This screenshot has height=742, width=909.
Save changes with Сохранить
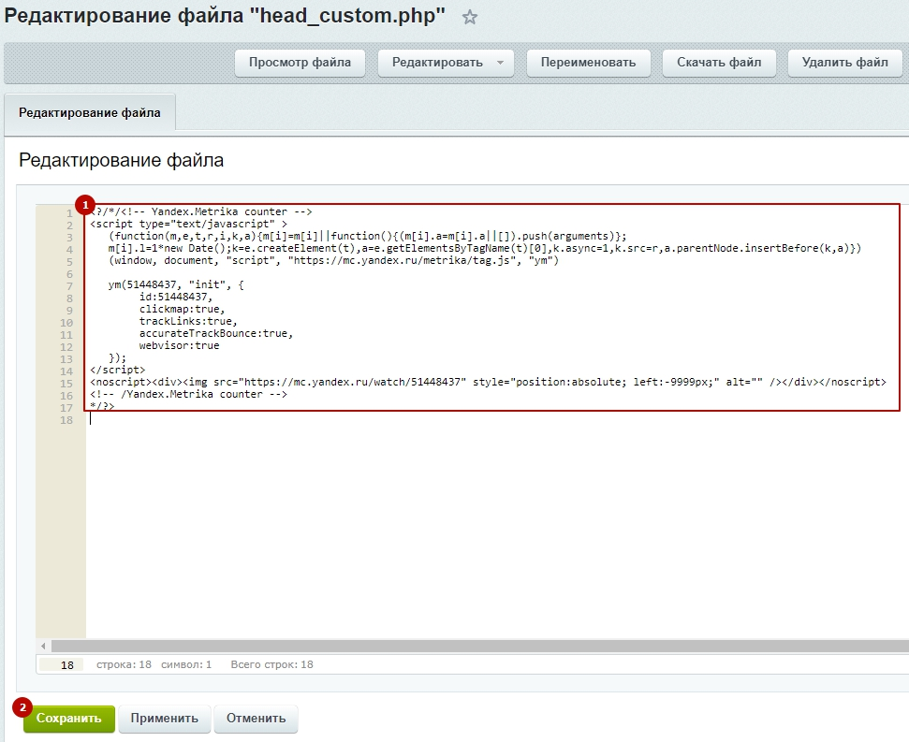[69, 719]
